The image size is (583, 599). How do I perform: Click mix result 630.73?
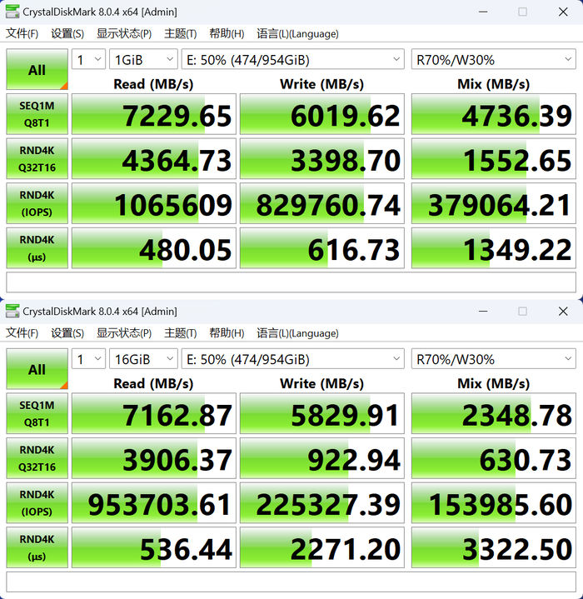point(494,458)
